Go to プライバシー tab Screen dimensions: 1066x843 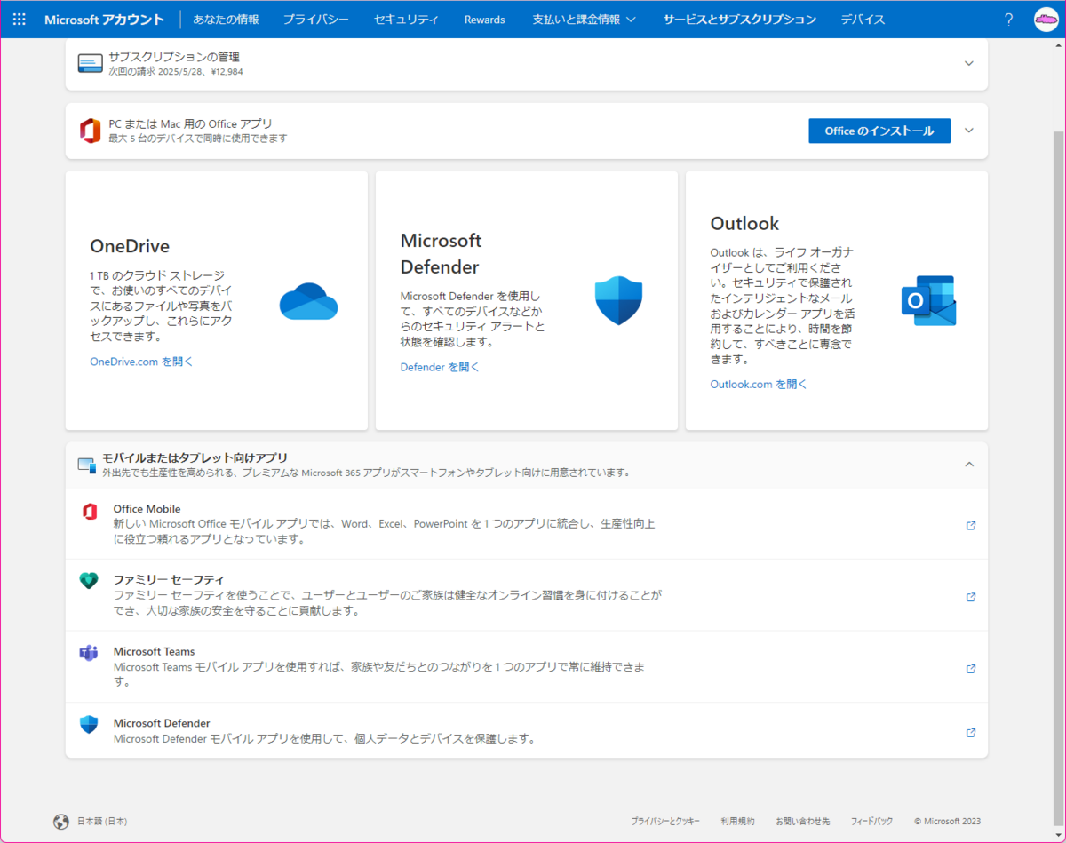tap(316, 20)
